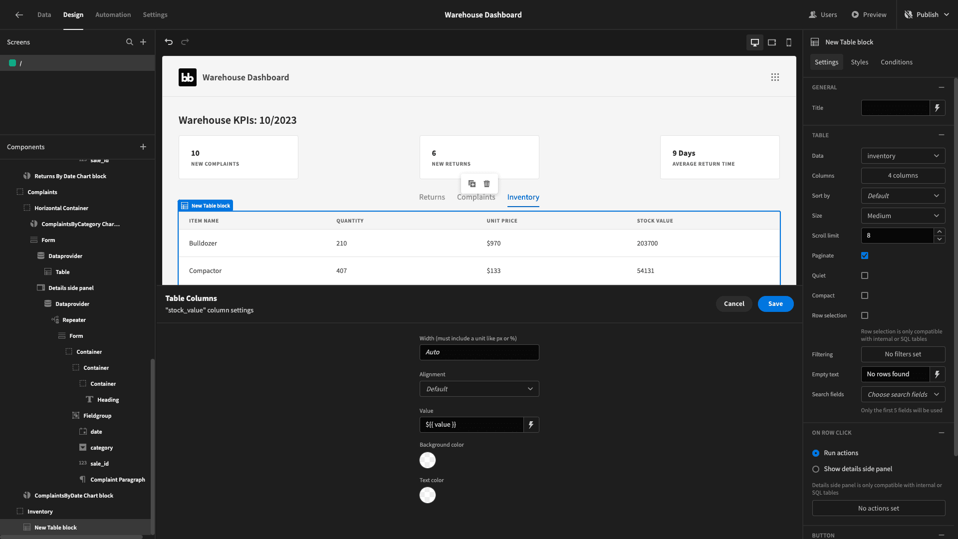
Task: Search screens with the magnifier icon
Action: [130, 42]
